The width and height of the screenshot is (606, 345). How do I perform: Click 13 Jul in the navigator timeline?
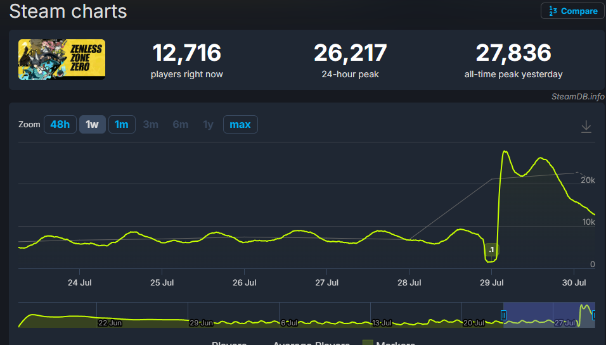[x=382, y=323]
